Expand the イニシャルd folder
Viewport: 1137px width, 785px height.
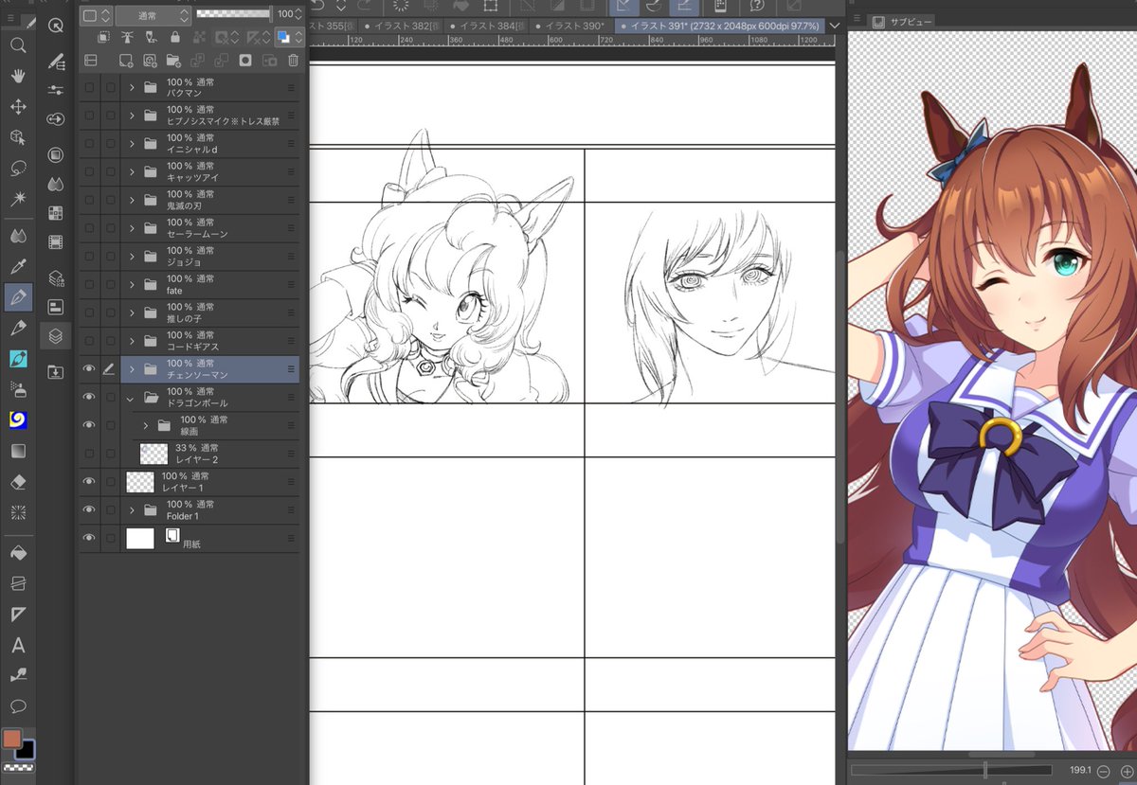click(132, 144)
